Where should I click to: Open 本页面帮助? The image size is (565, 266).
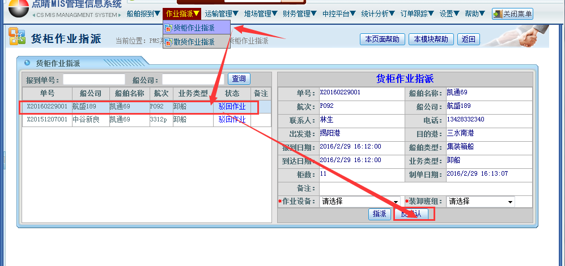[382, 39]
